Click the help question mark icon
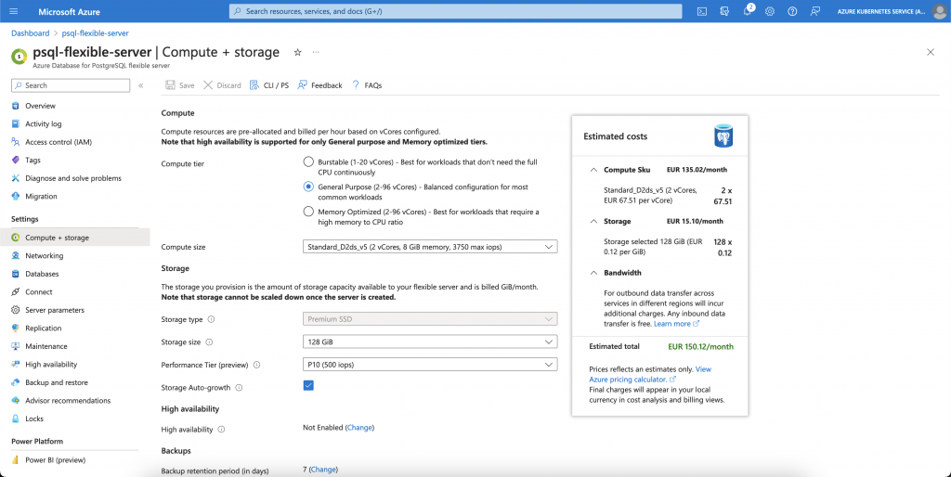Screen dimensions: 951x477 point(792,11)
